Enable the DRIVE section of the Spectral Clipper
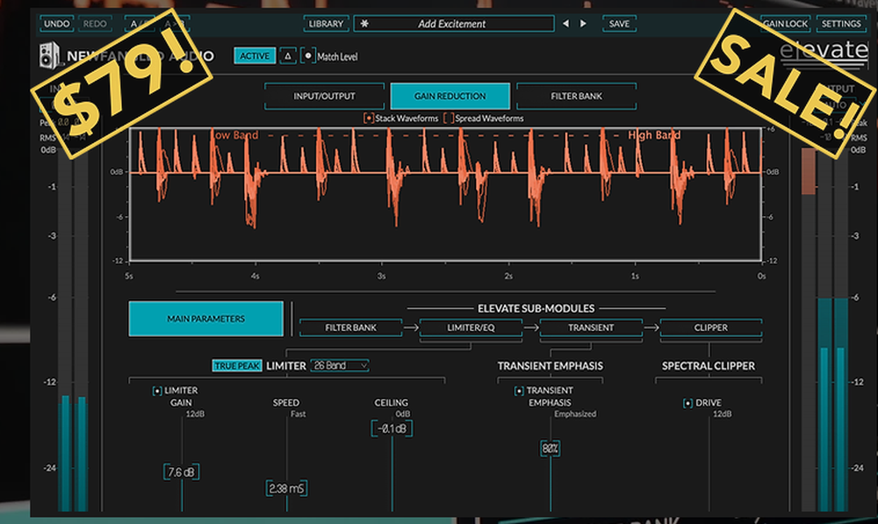Image resolution: width=878 pixels, height=524 pixels. (687, 403)
